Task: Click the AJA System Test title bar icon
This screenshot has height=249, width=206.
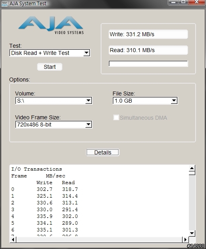Action: (x=4, y=4)
